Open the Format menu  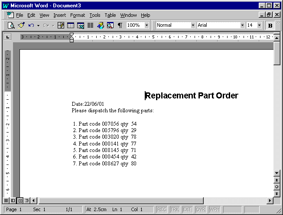click(78, 15)
